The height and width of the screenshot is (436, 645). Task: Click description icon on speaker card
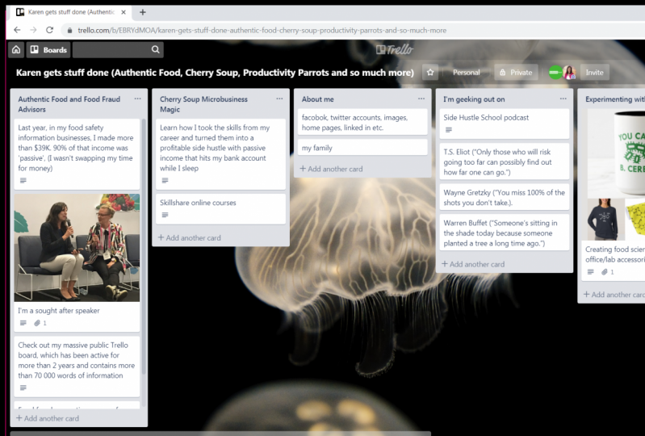23,323
